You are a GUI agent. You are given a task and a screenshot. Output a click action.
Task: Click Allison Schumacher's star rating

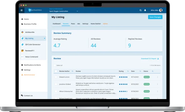123,91
